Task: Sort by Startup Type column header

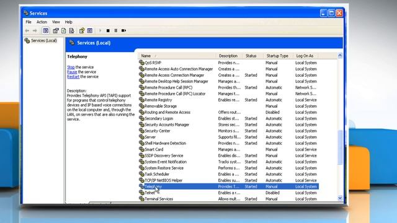Action: [x=278, y=56]
